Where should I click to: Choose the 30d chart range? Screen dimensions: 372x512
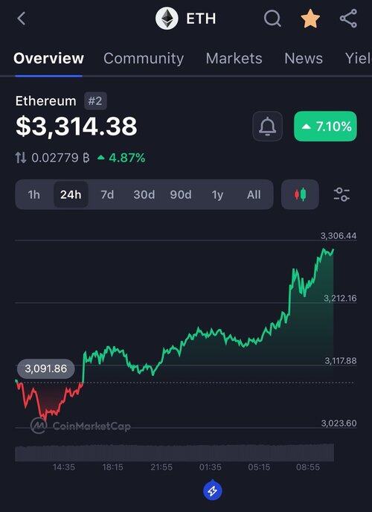(144, 195)
